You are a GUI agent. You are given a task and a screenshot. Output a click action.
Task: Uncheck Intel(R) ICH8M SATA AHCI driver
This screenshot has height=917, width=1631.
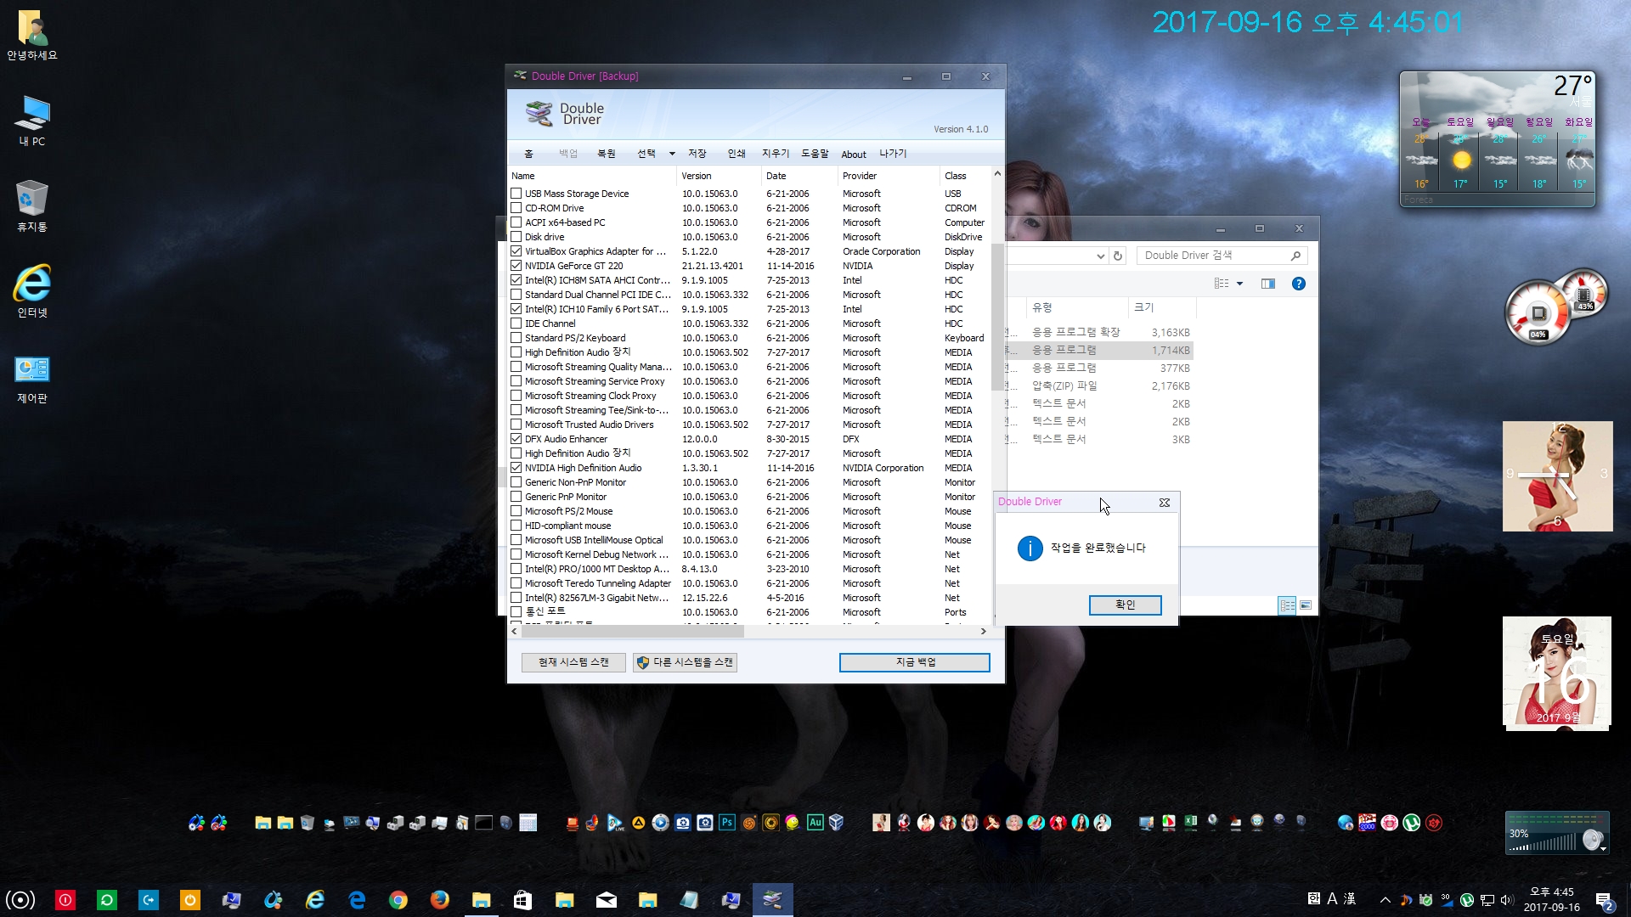pyautogui.click(x=516, y=280)
